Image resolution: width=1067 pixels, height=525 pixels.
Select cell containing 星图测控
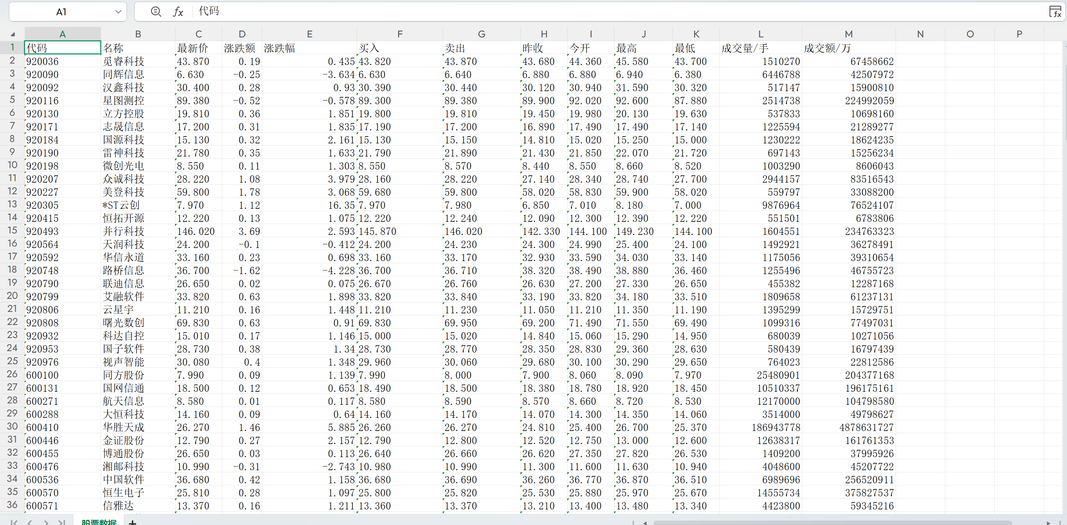click(123, 101)
